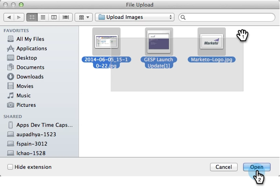The image size is (280, 190).
Task: Select aupadhya-1523 shared computer
Action: [x=36, y=134]
